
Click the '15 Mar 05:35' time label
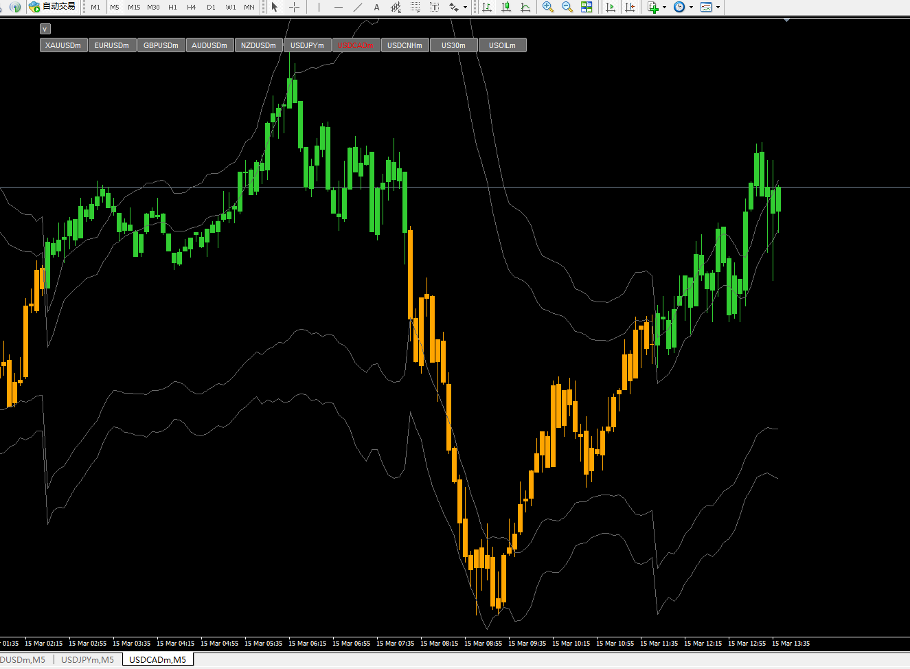[x=264, y=644]
